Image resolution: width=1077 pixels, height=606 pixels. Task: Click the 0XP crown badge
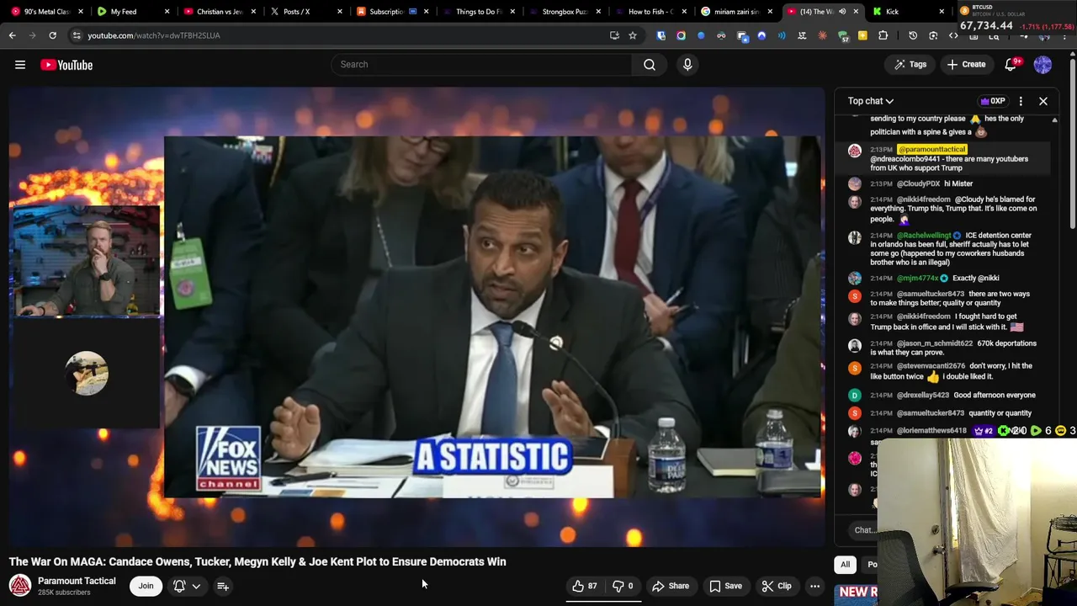click(x=993, y=101)
